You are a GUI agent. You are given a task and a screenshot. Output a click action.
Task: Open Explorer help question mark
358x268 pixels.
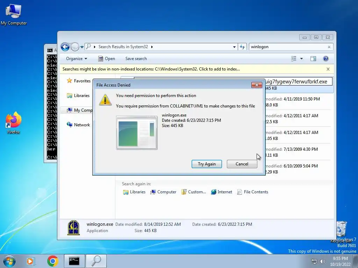tap(326, 59)
